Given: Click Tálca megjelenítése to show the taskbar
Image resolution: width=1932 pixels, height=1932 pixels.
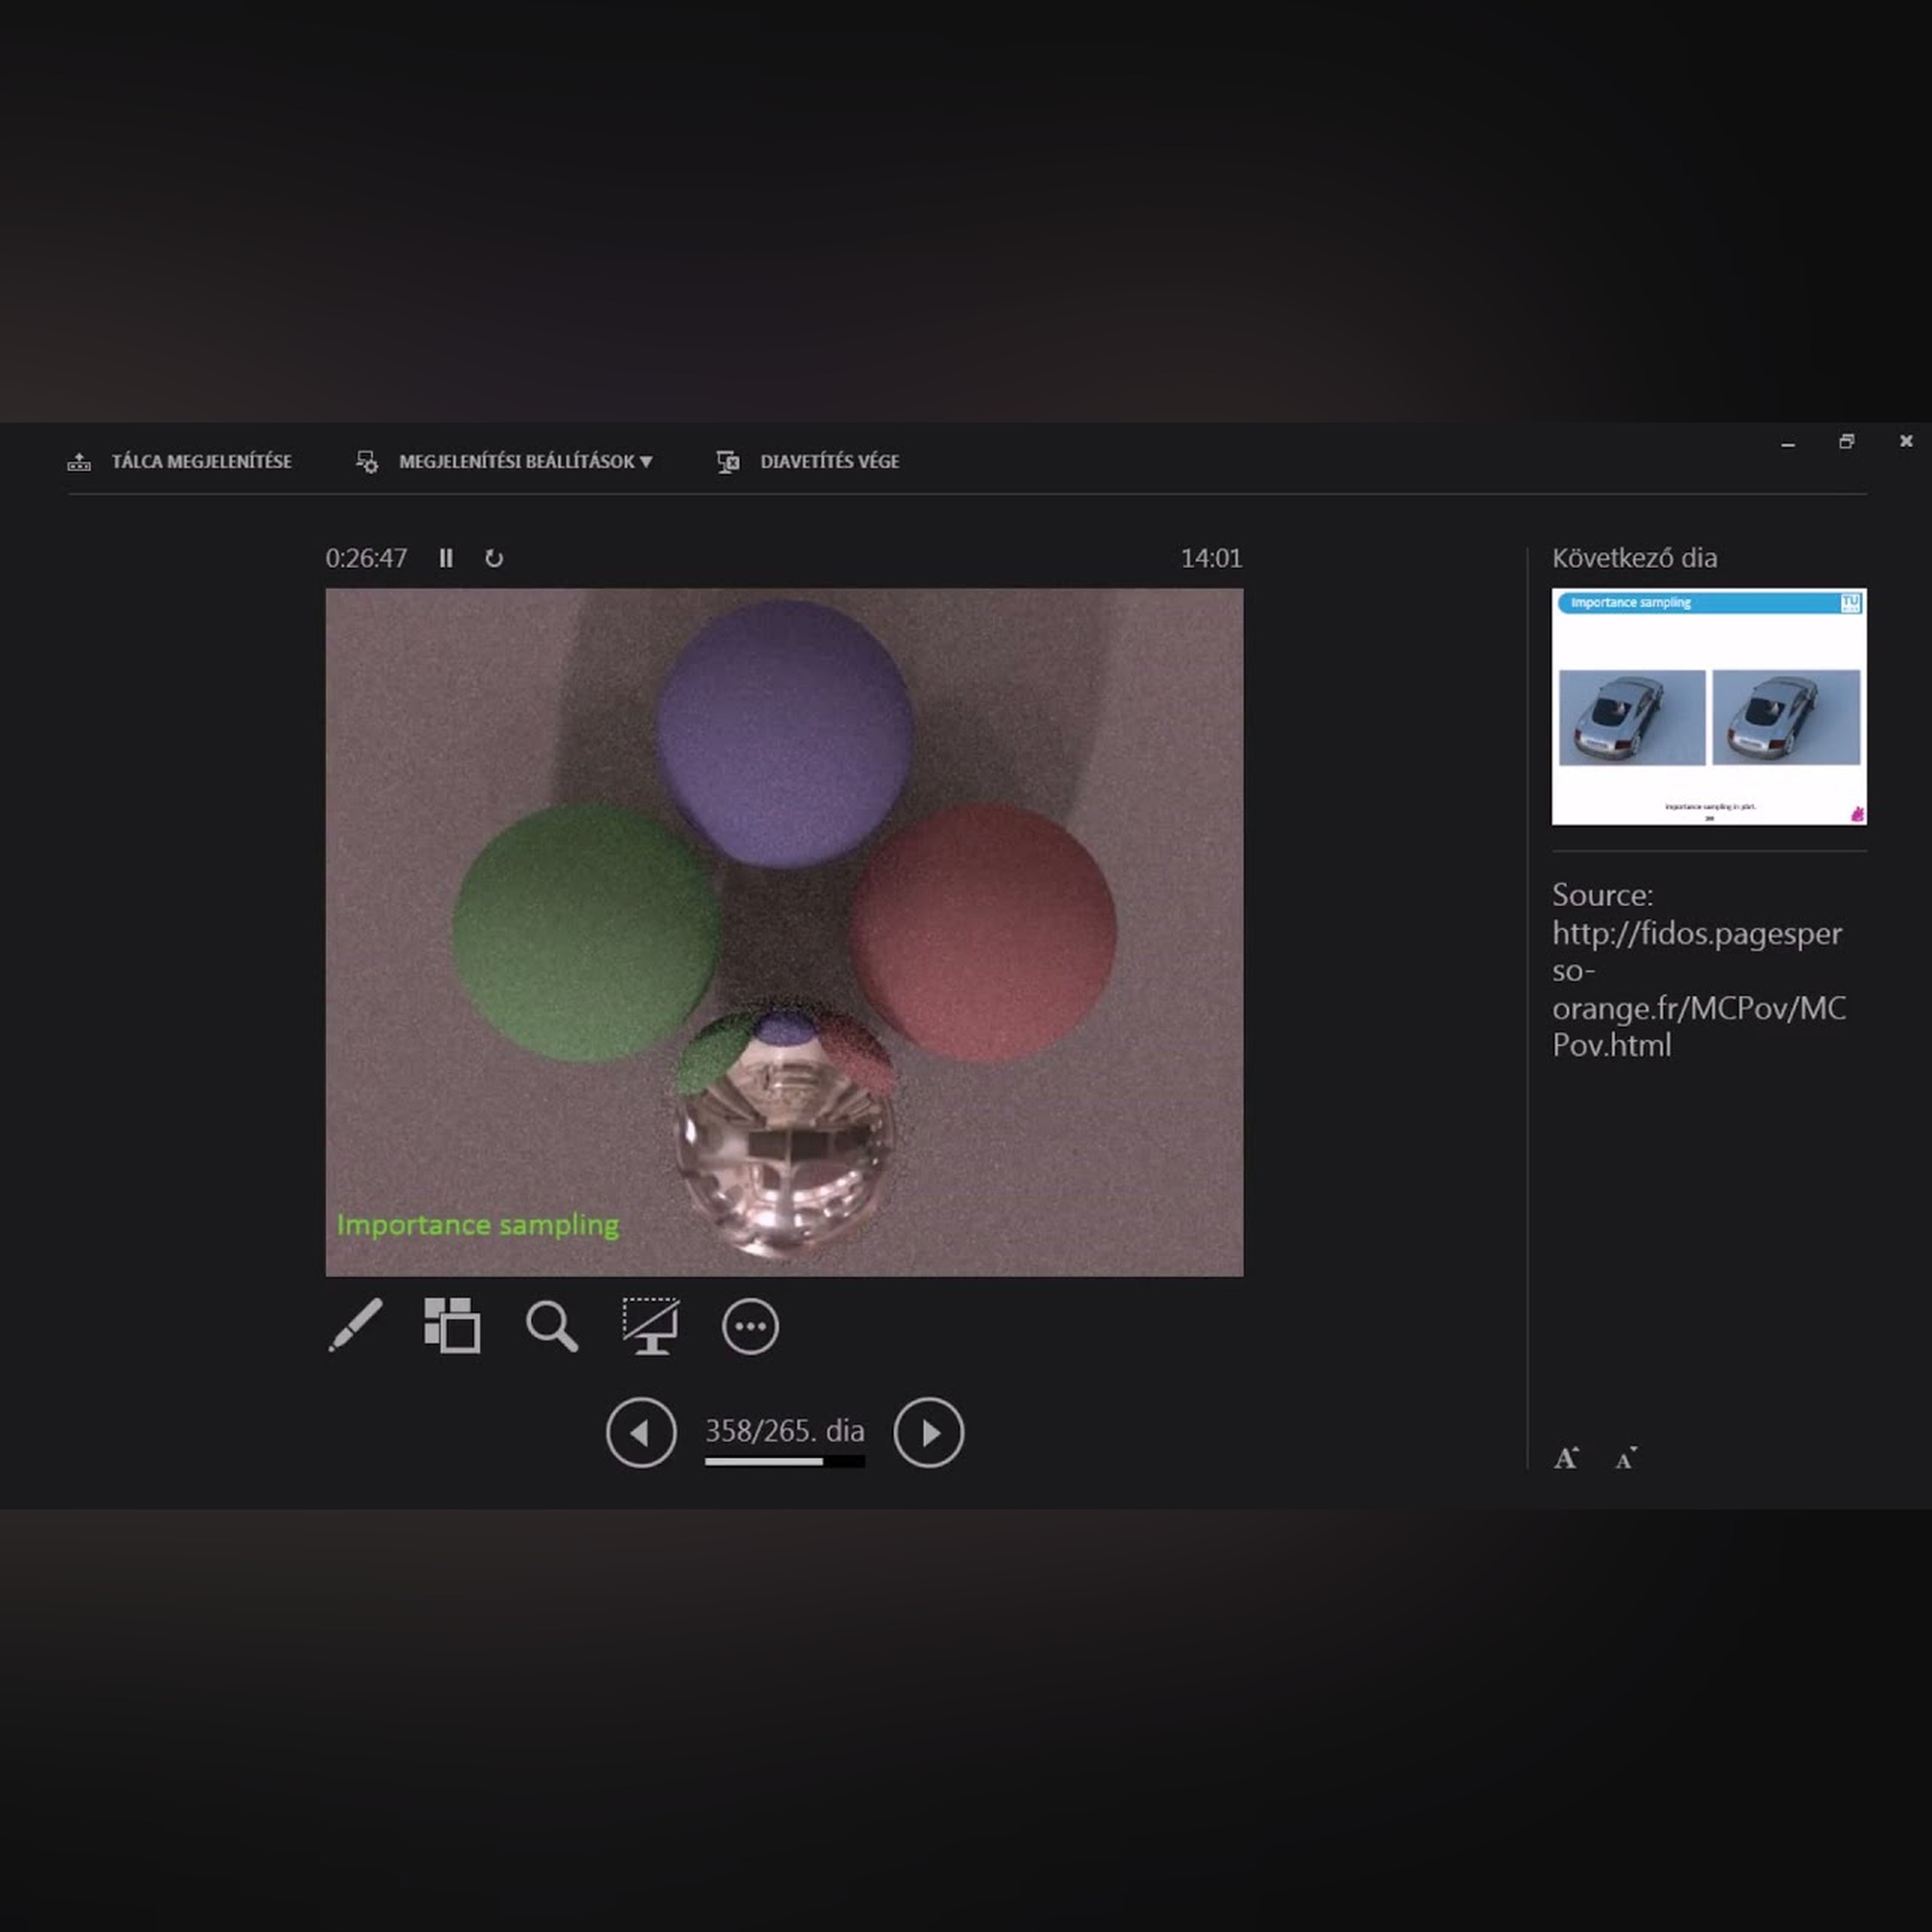Looking at the screenshot, I should pyautogui.click(x=201, y=461).
